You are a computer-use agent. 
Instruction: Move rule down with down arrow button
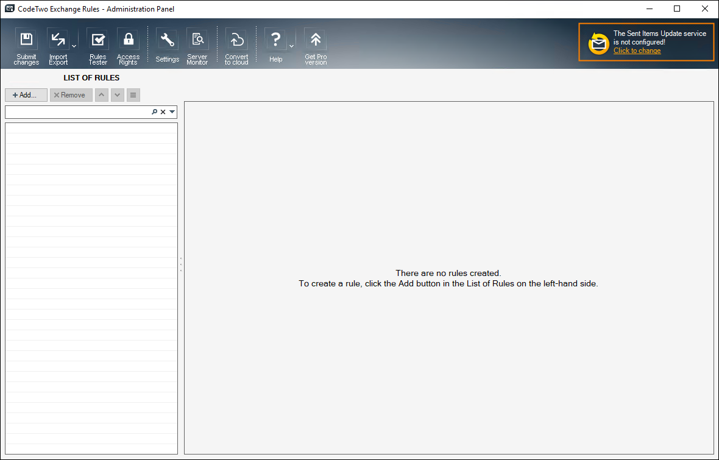coord(118,95)
